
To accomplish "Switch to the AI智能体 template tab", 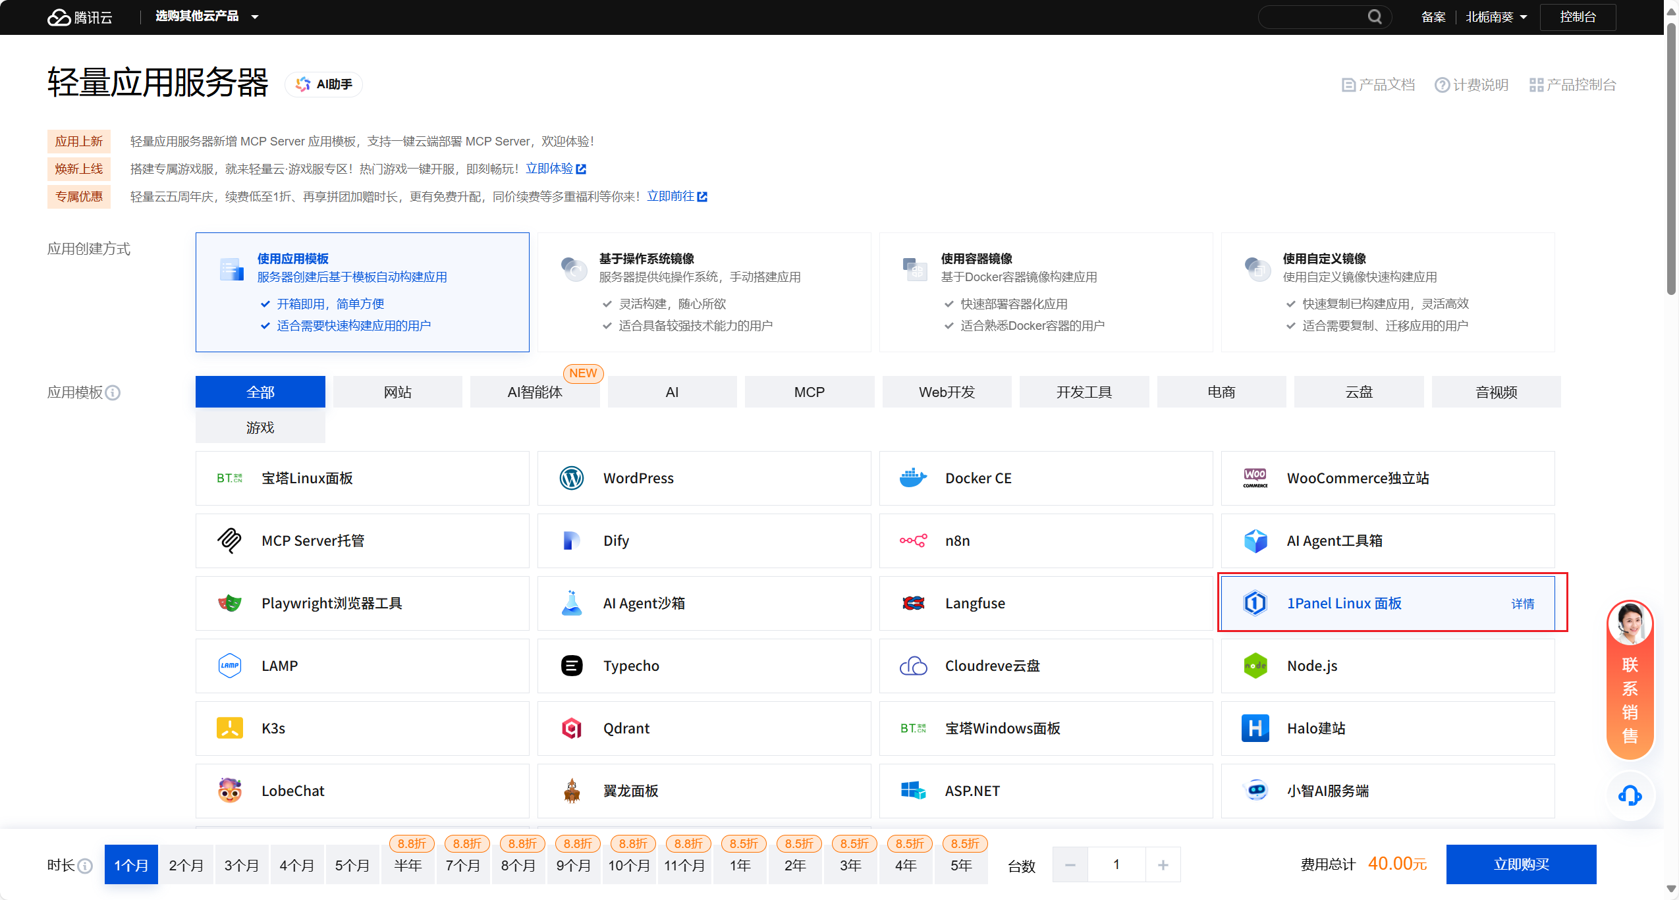I will 535,392.
